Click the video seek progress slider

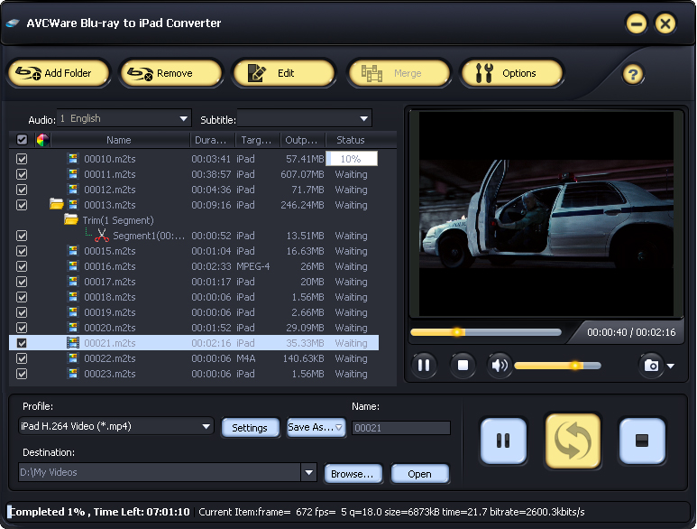[x=486, y=332]
